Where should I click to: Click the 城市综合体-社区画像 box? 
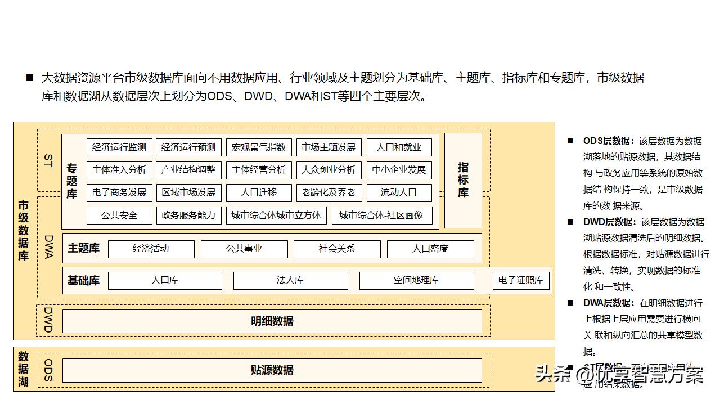click(x=382, y=215)
